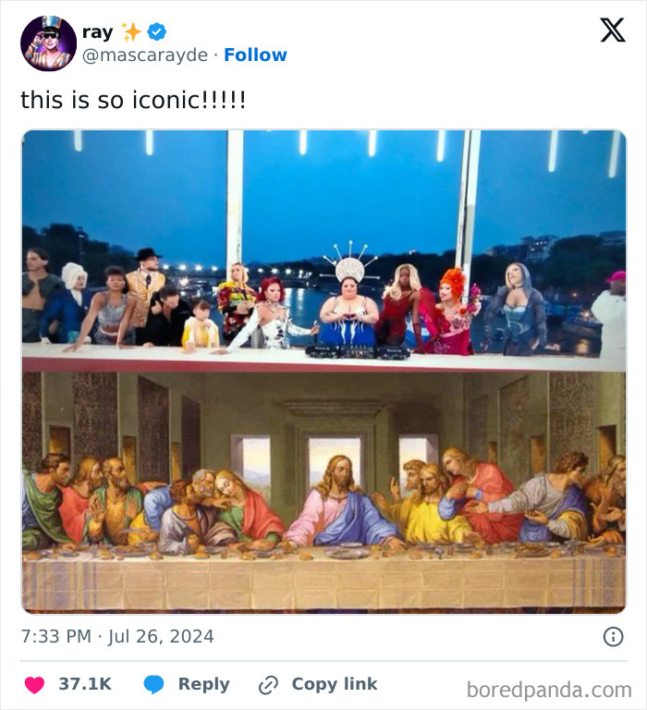This screenshot has height=710, width=647.
Task: Open the tweet info icon
Action: [x=613, y=636]
